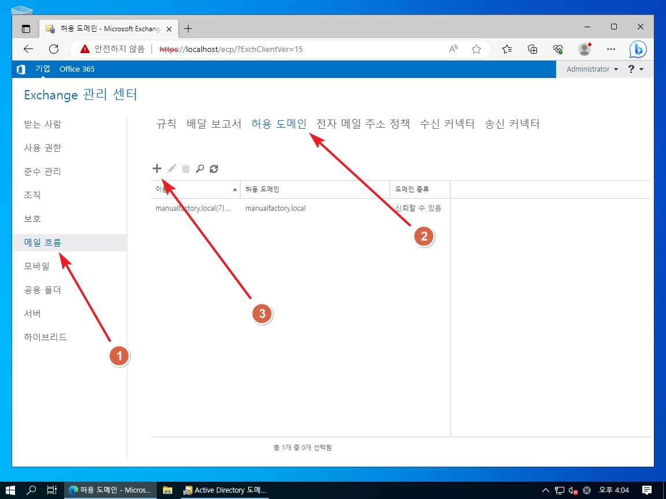Click the Office logo icon in blue header
This screenshot has height=499, width=666.
coord(21,69)
